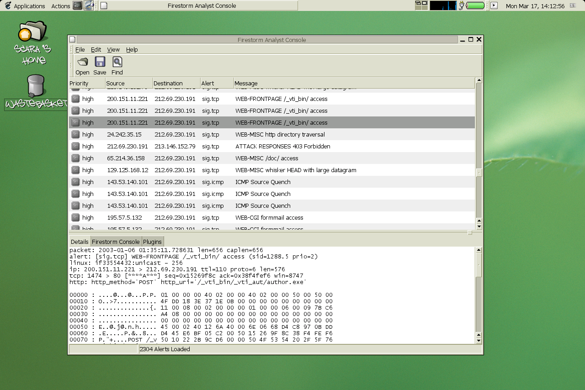Click the Open folder toolbar icon
The height and width of the screenshot is (390, 585).
pyautogui.click(x=82, y=62)
